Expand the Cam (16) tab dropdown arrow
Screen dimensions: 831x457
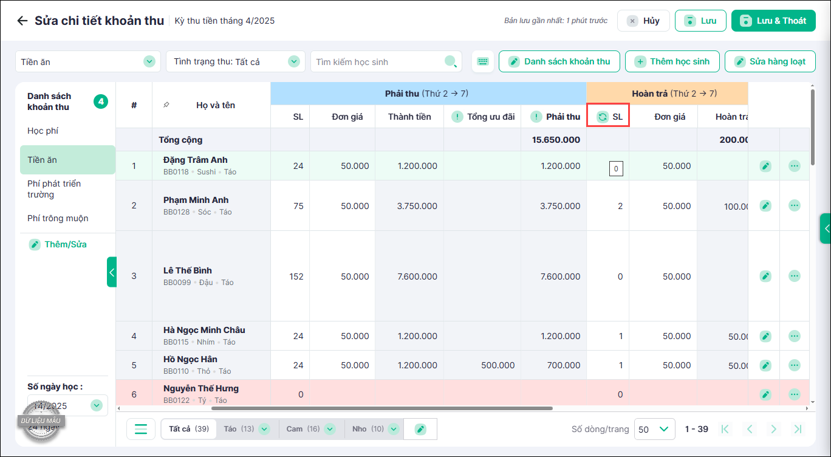pos(329,429)
